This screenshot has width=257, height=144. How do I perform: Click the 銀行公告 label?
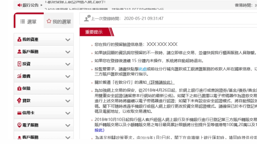point(31,5)
